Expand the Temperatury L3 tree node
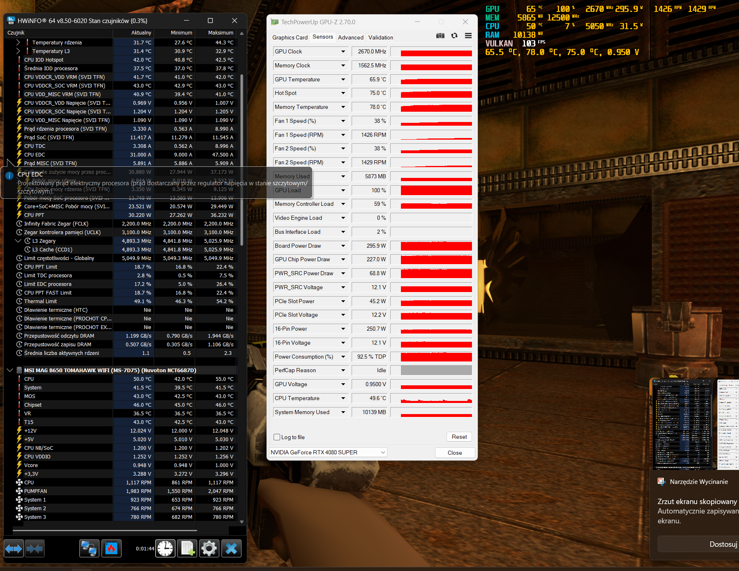 pyautogui.click(x=18, y=51)
